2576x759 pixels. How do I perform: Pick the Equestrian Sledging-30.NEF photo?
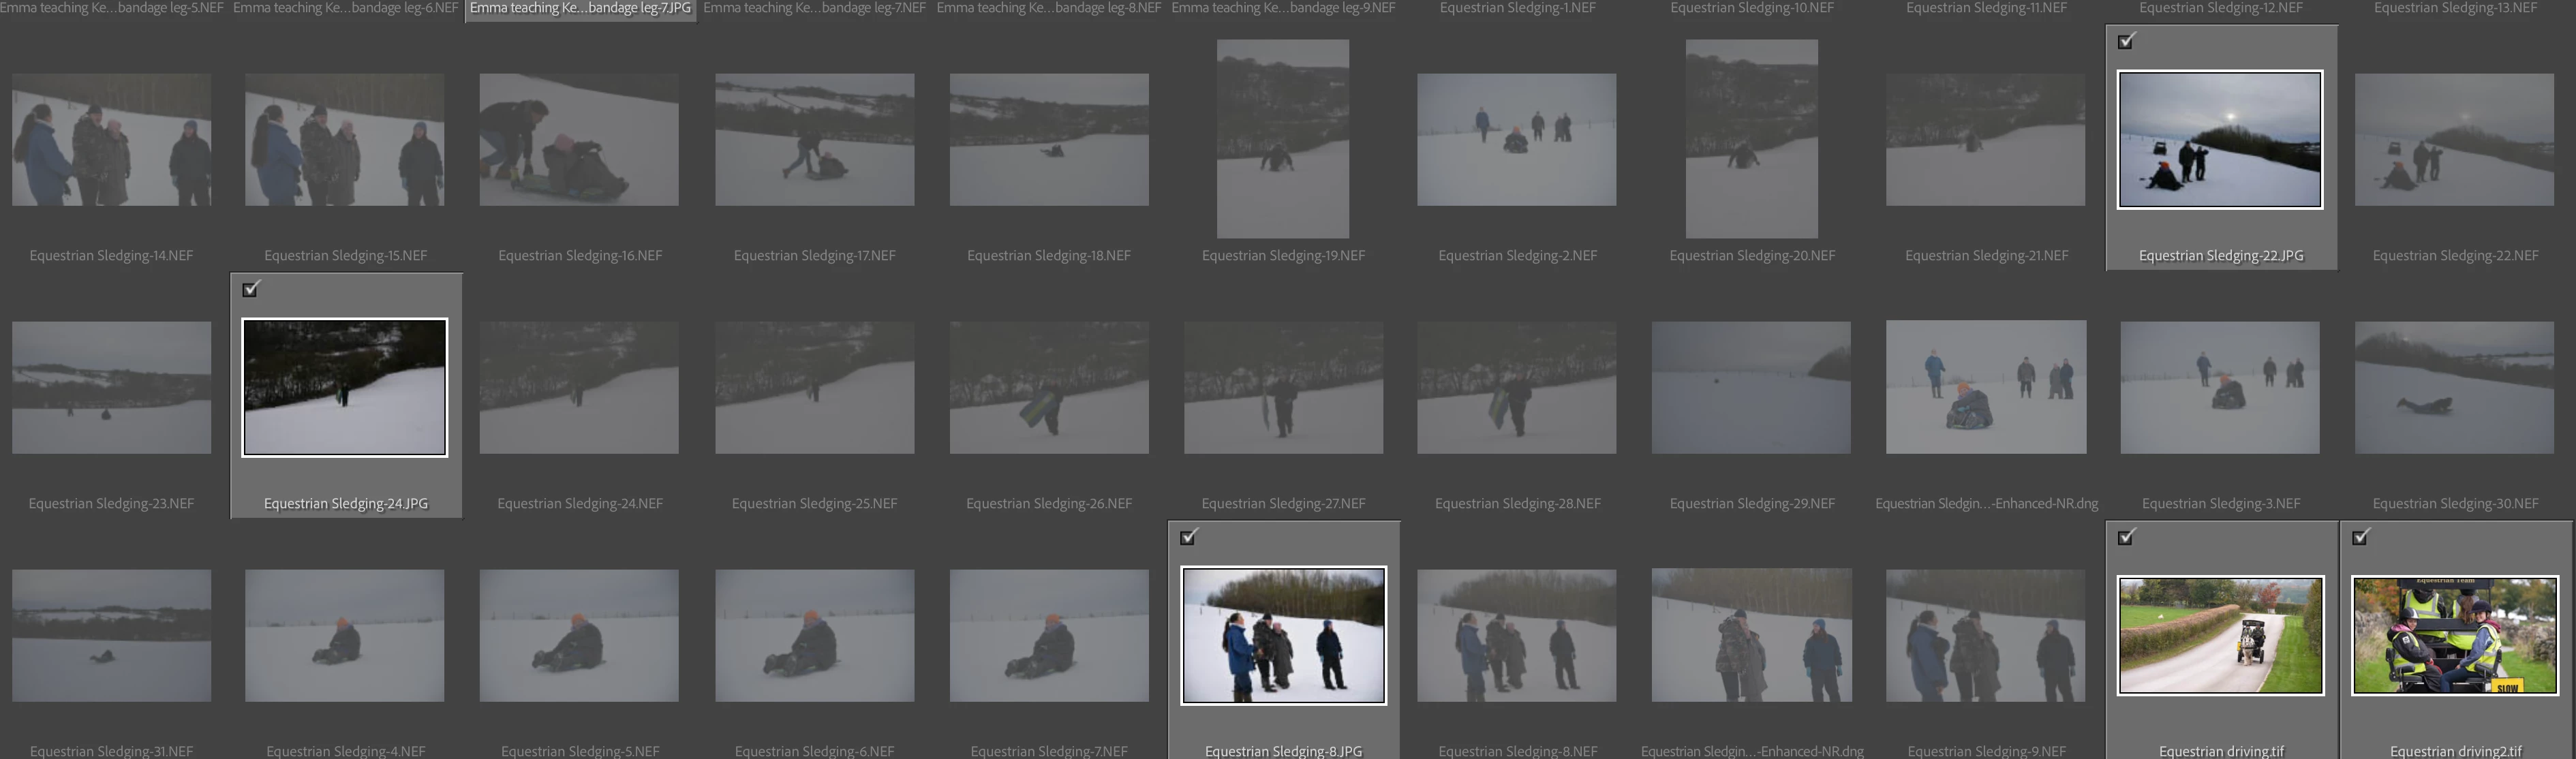pos(2454,388)
